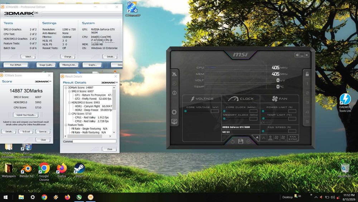
Task: Open Blender 5.2 desktop shortcut
Action: click(x=26, y=170)
